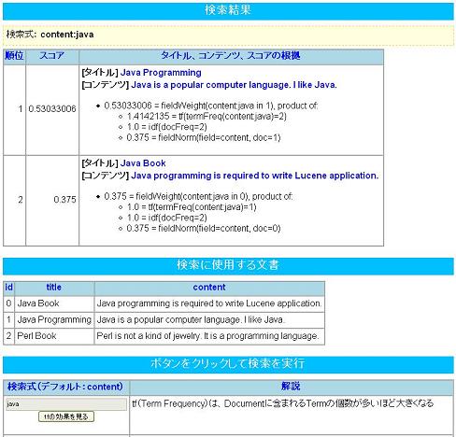Viewport: 456px width, 437px height.
Task: Click the '順位' column header
Action: (14, 56)
